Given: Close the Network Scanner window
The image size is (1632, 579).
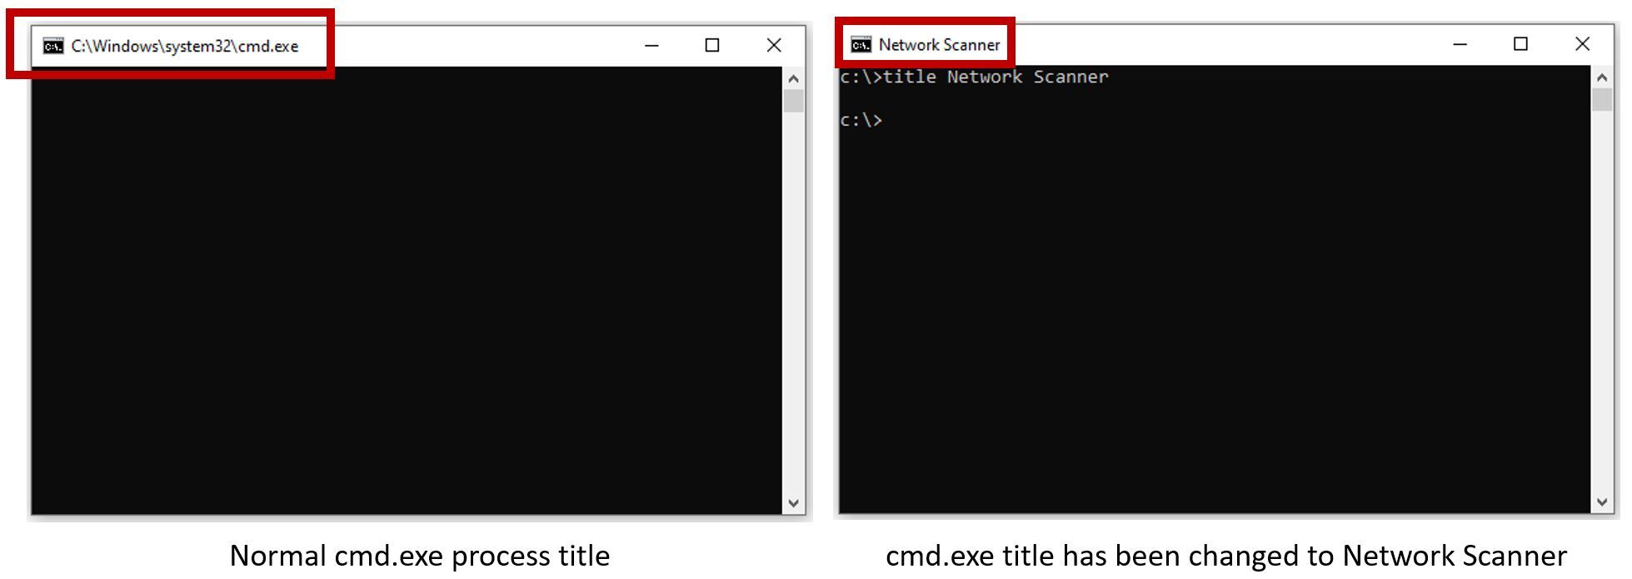Looking at the screenshot, I should pos(1582,43).
